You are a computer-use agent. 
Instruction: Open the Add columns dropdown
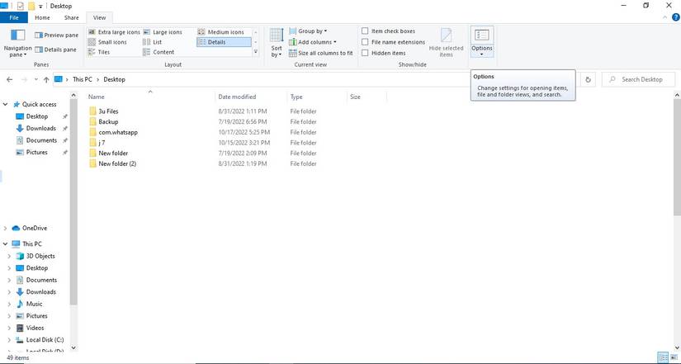click(313, 42)
